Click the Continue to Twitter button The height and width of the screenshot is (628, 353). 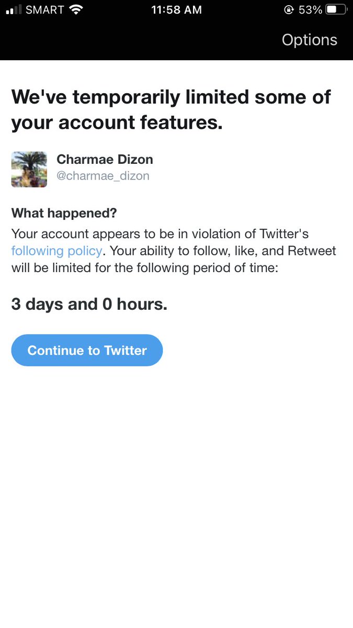click(87, 350)
